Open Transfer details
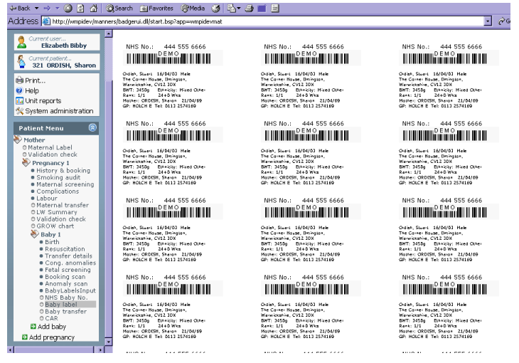 point(68,256)
